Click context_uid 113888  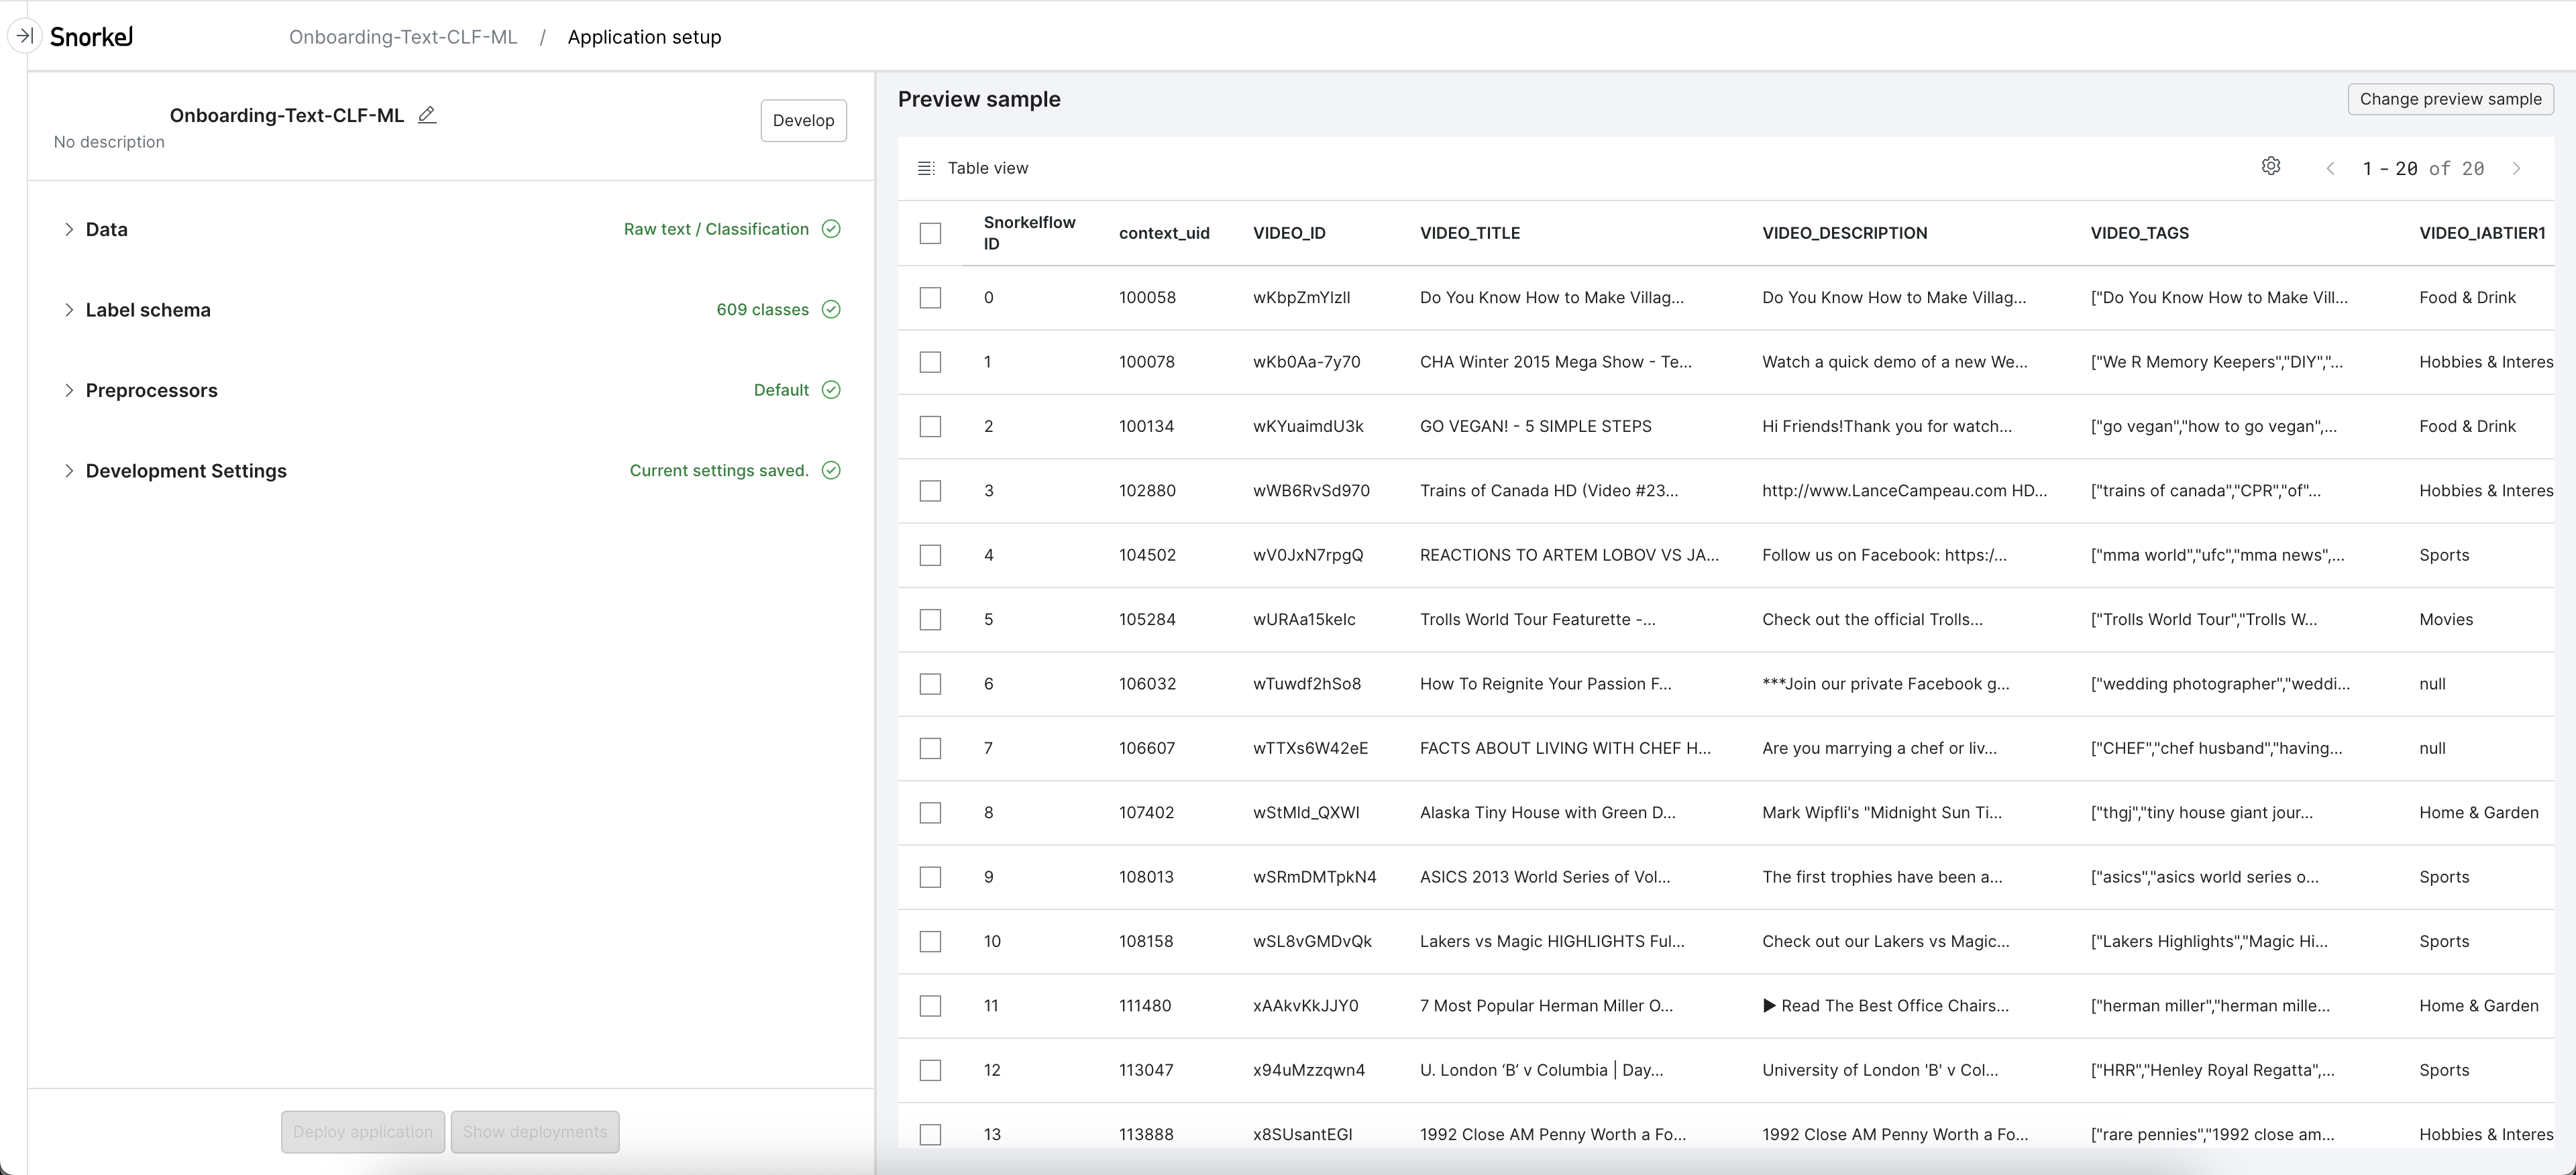1146,1134
